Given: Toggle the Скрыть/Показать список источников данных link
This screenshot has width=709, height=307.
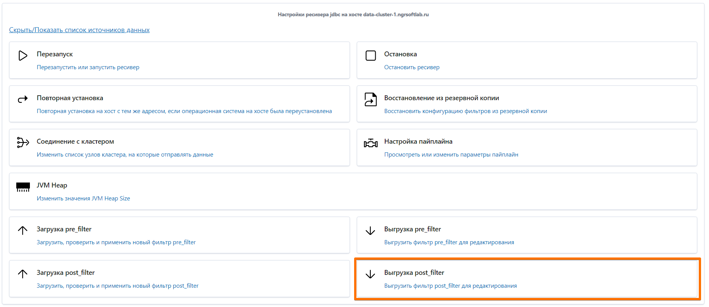Looking at the screenshot, I should click(79, 30).
